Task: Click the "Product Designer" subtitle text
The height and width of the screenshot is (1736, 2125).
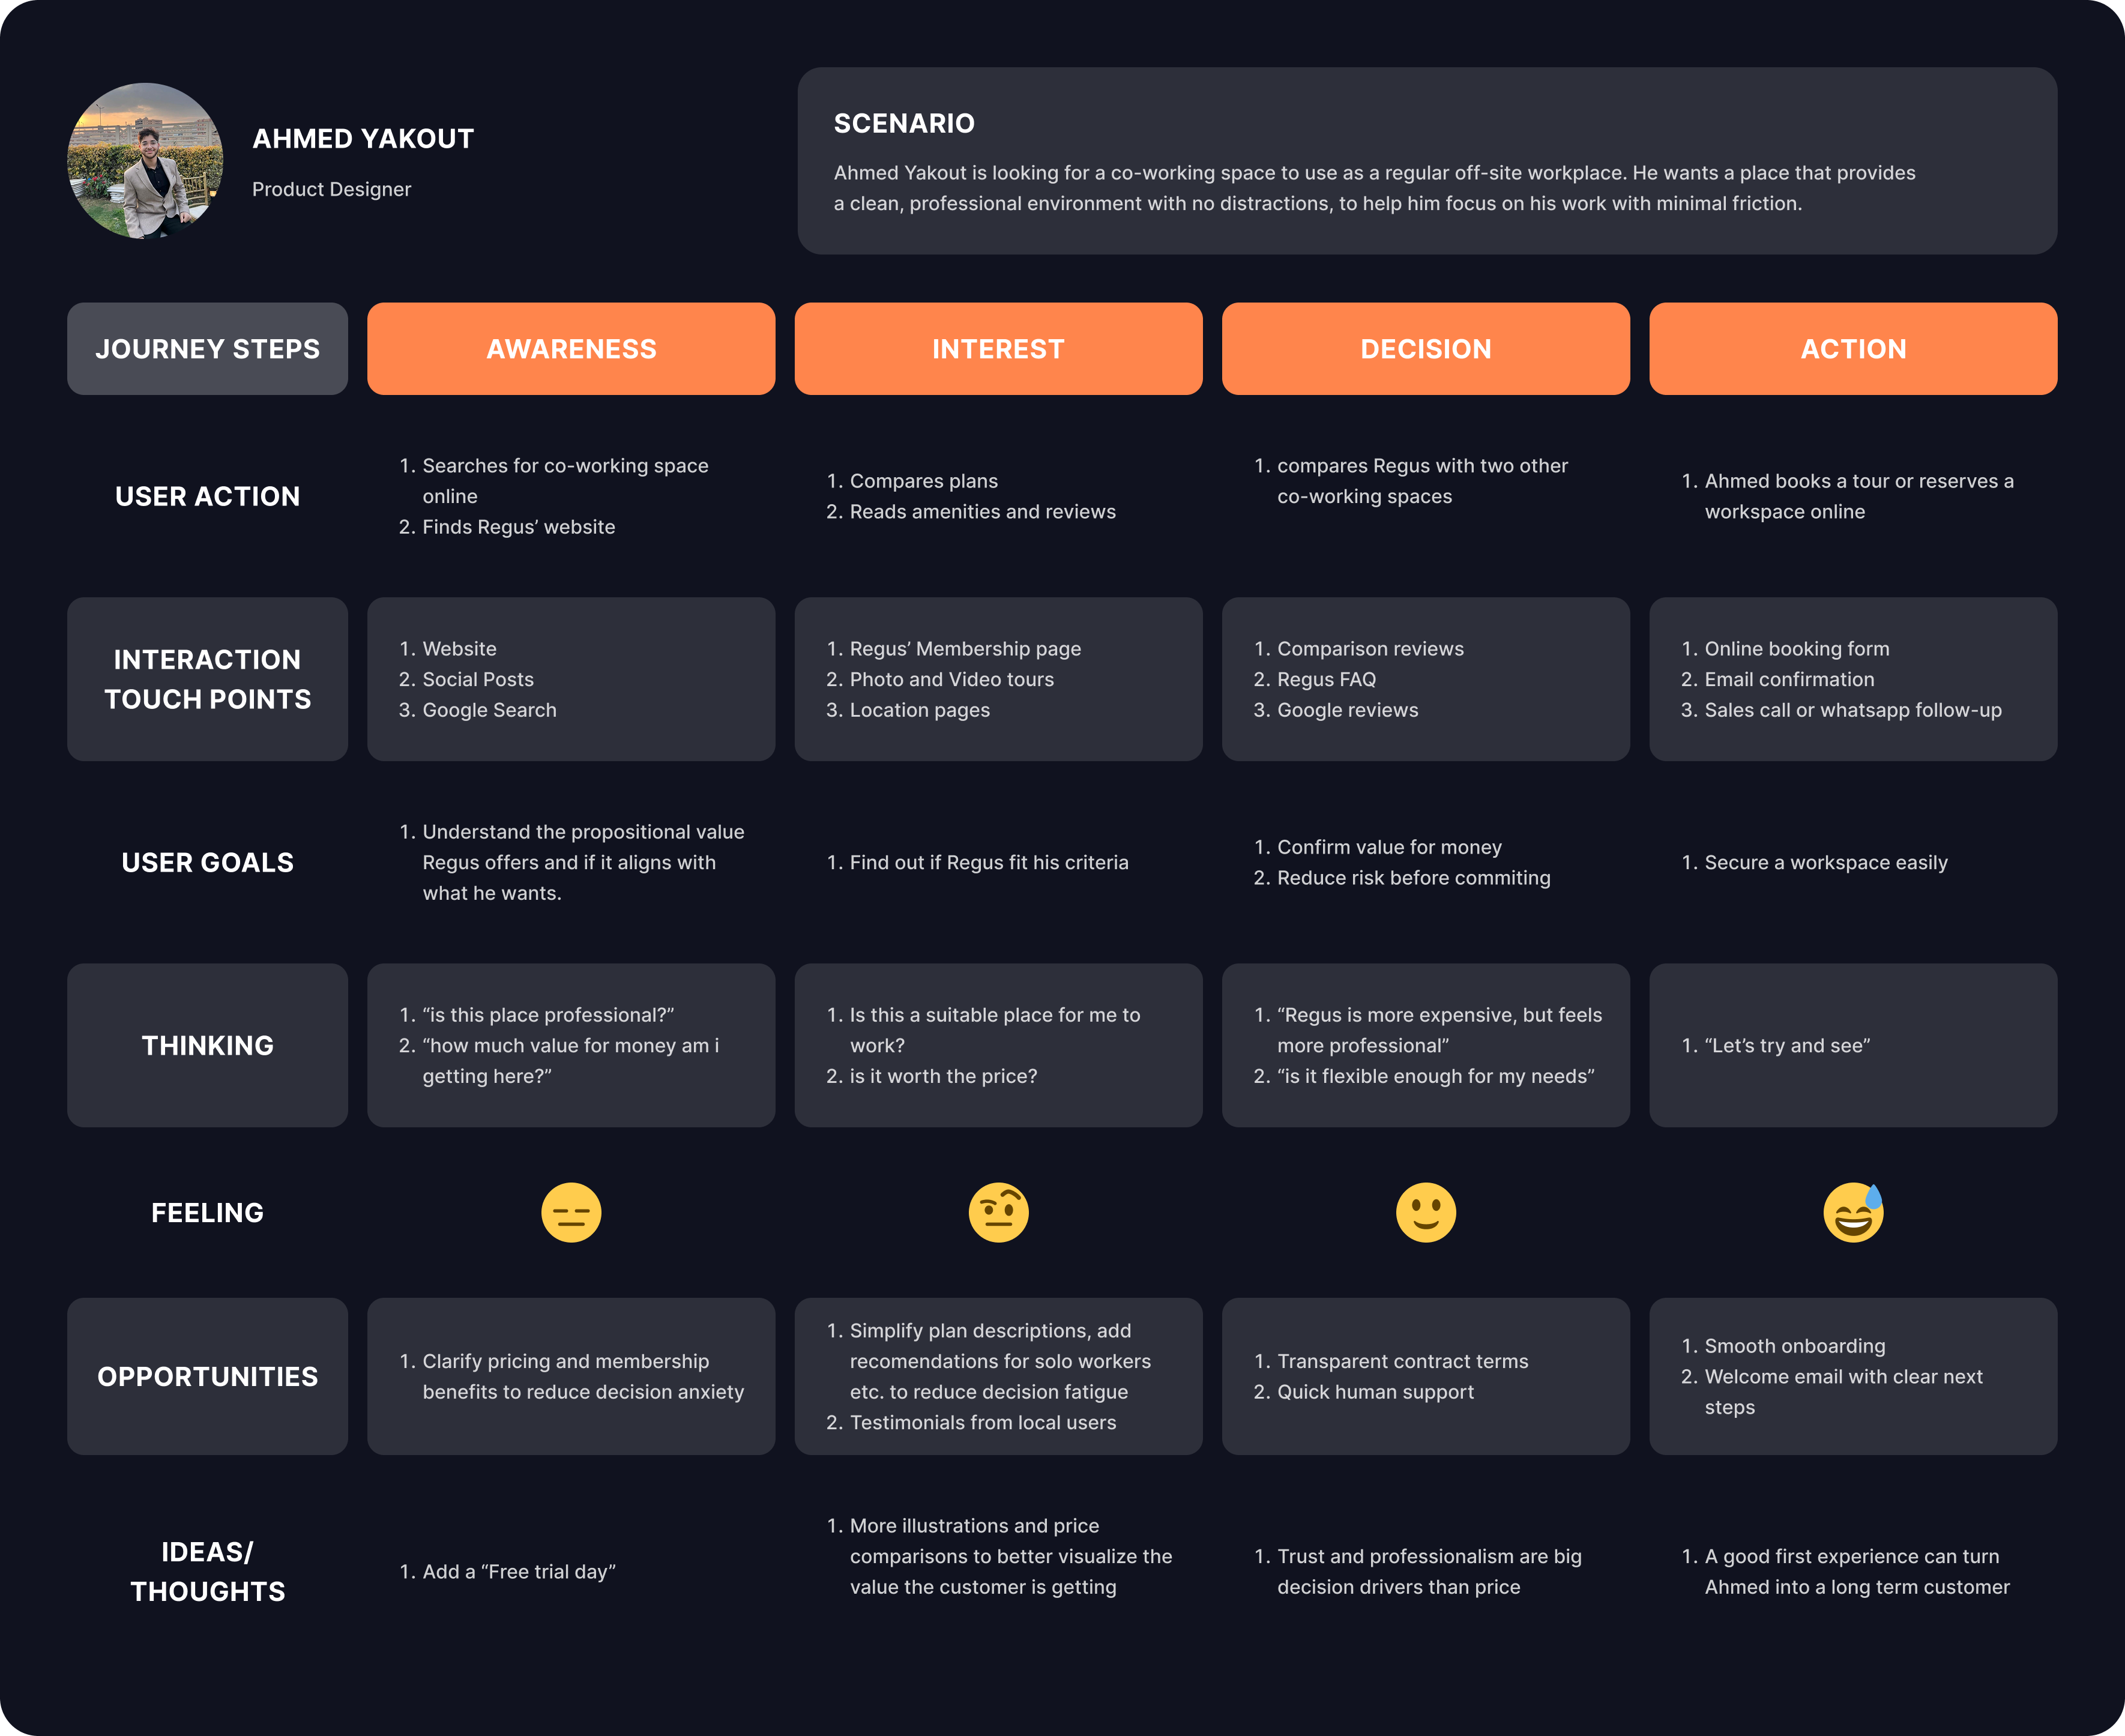Action: 331,189
